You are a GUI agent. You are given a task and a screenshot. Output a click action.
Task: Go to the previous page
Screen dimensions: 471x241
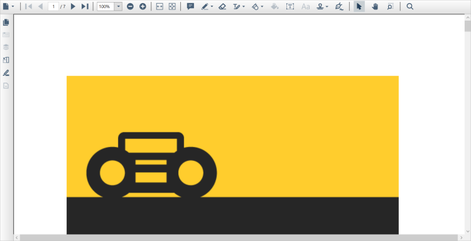(x=41, y=6)
